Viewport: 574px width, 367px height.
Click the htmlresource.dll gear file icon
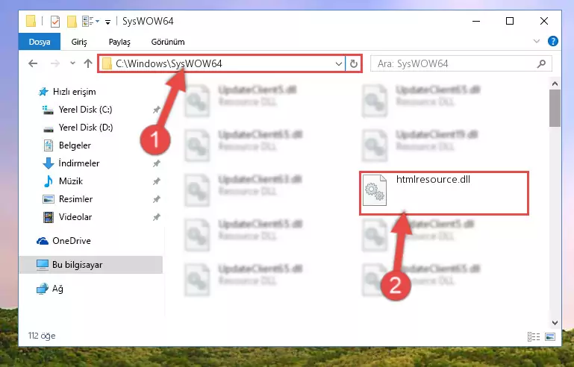tap(375, 190)
